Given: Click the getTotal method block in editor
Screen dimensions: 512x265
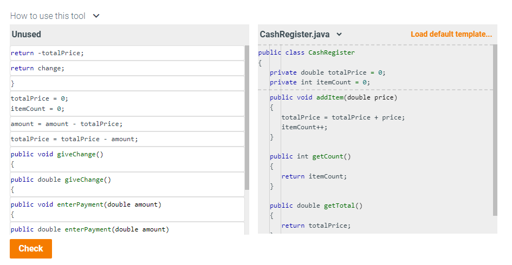Looking at the screenshot, I should (x=316, y=218).
